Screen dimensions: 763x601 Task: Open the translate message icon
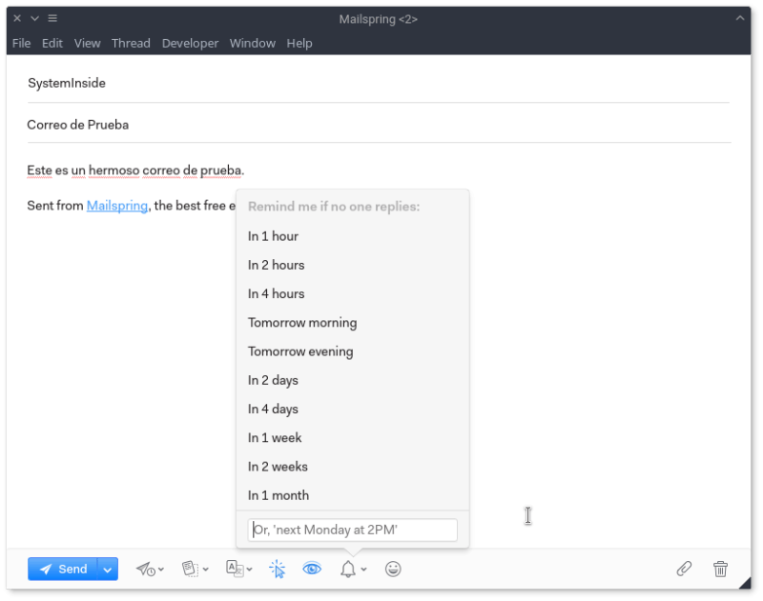(x=238, y=569)
